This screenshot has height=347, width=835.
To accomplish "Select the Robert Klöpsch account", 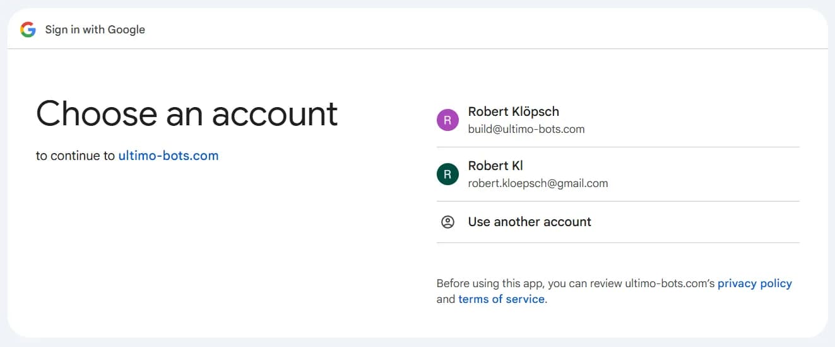I will click(x=618, y=120).
